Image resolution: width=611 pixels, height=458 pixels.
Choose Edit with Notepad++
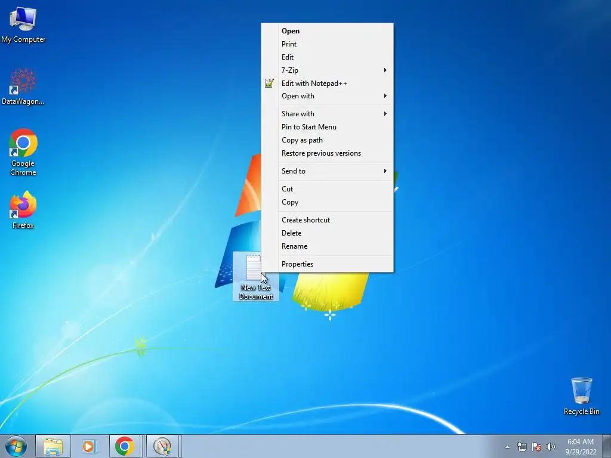click(328, 83)
